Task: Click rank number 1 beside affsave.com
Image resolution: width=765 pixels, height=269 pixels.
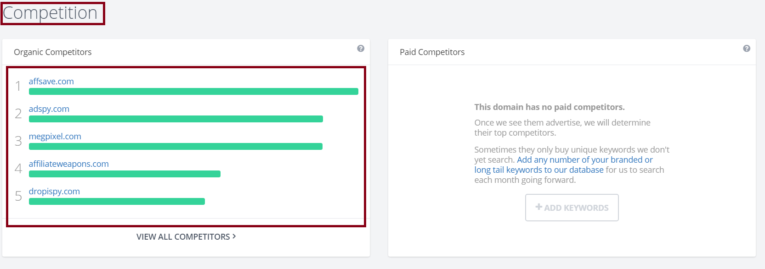Action: (x=18, y=86)
